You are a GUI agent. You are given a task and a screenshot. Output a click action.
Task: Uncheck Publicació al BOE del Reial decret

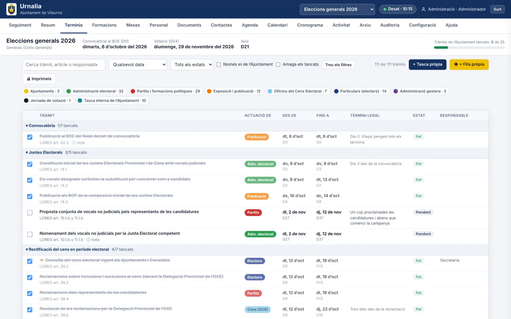(30, 137)
